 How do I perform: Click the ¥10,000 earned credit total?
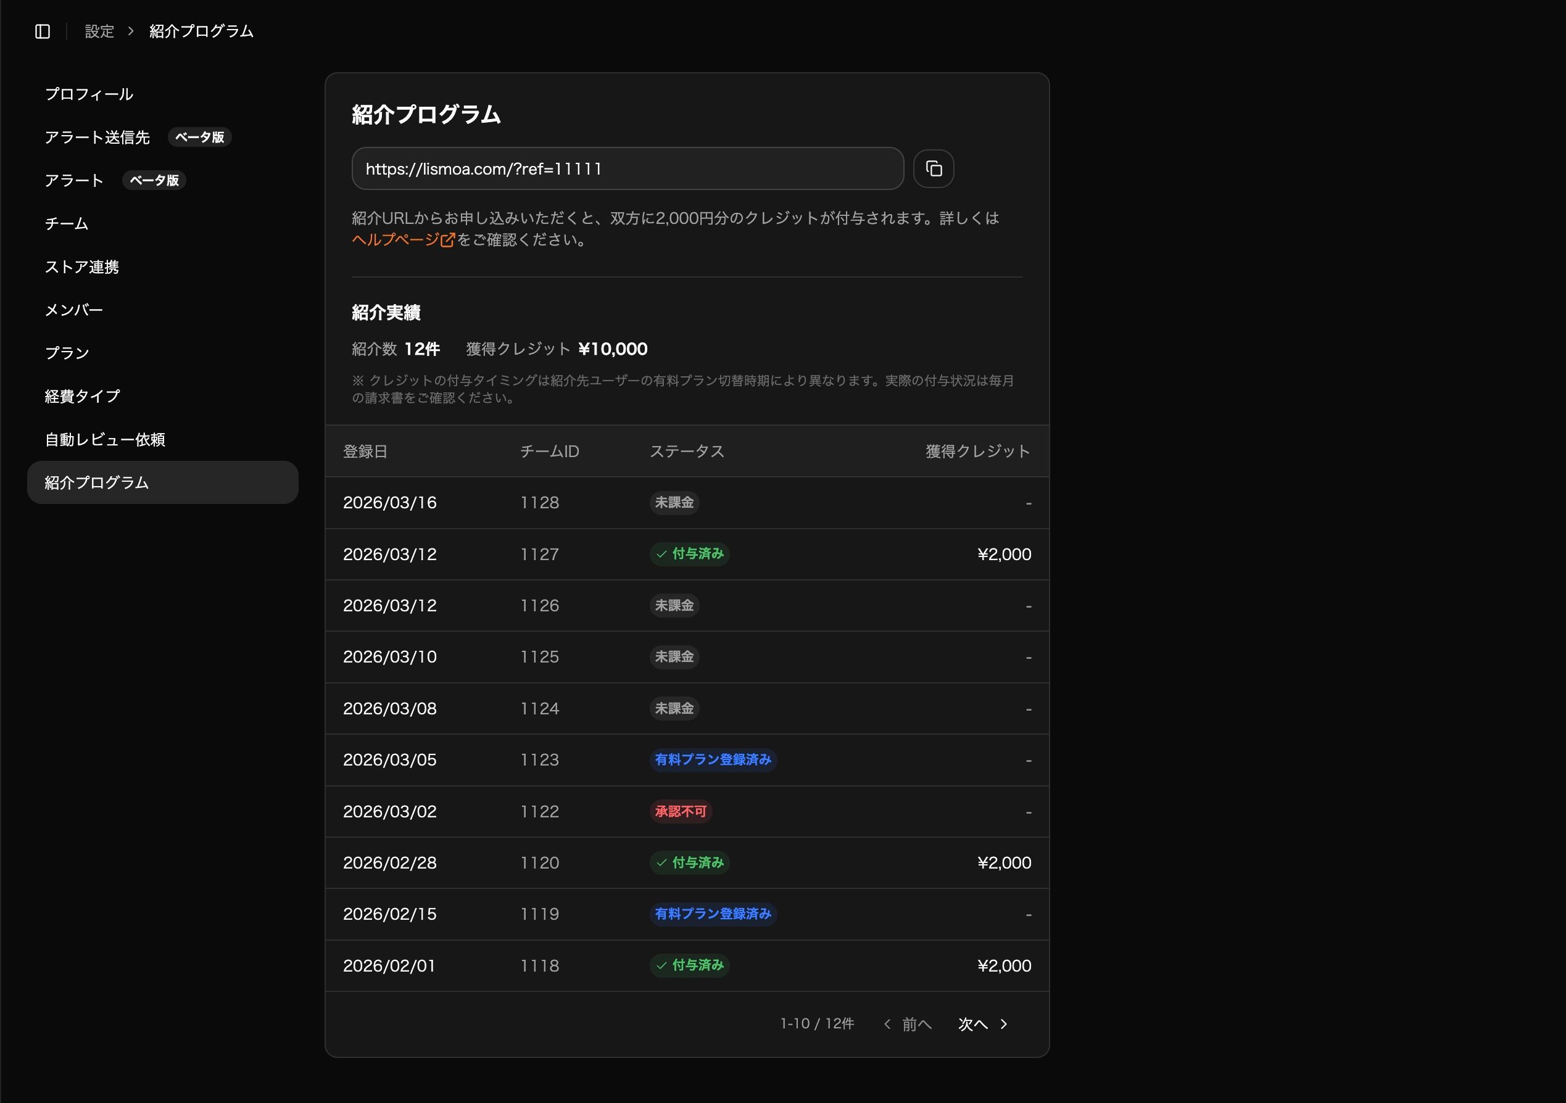click(613, 349)
